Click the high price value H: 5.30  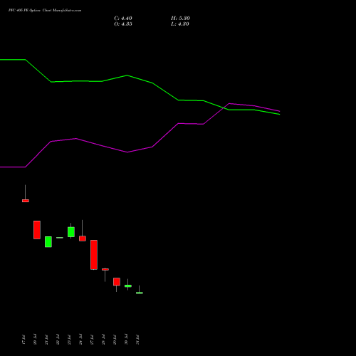(x=180, y=19)
